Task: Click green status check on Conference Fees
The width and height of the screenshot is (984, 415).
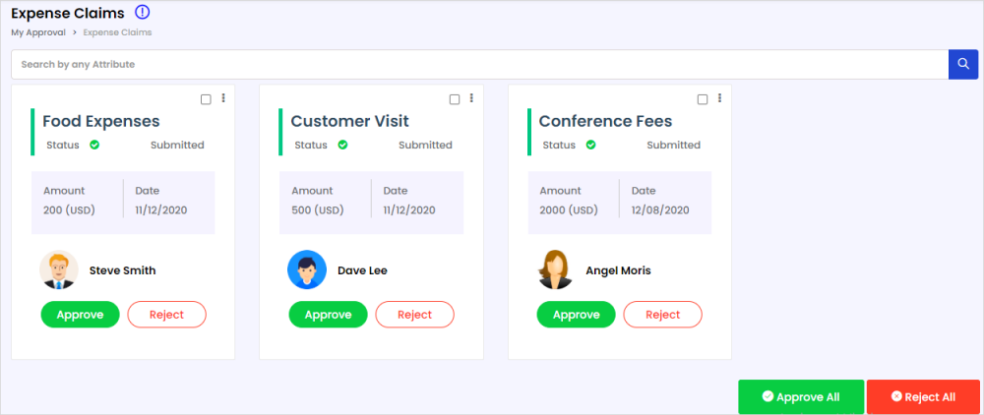Action: [590, 145]
